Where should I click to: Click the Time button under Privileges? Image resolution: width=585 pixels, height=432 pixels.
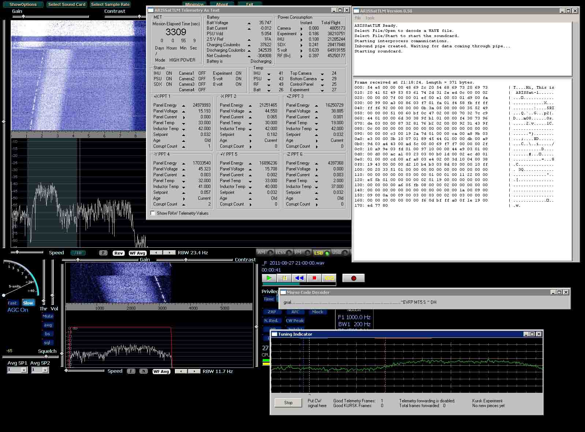click(x=269, y=299)
